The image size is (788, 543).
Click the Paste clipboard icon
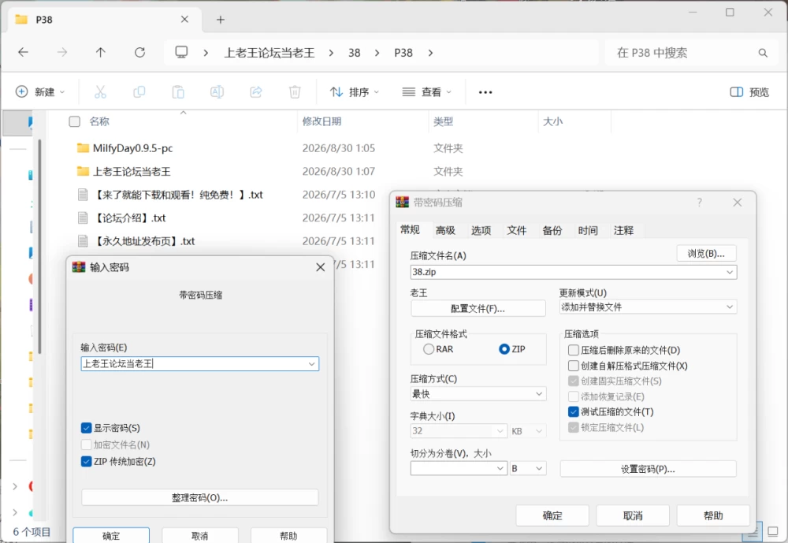click(x=178, y=92)
